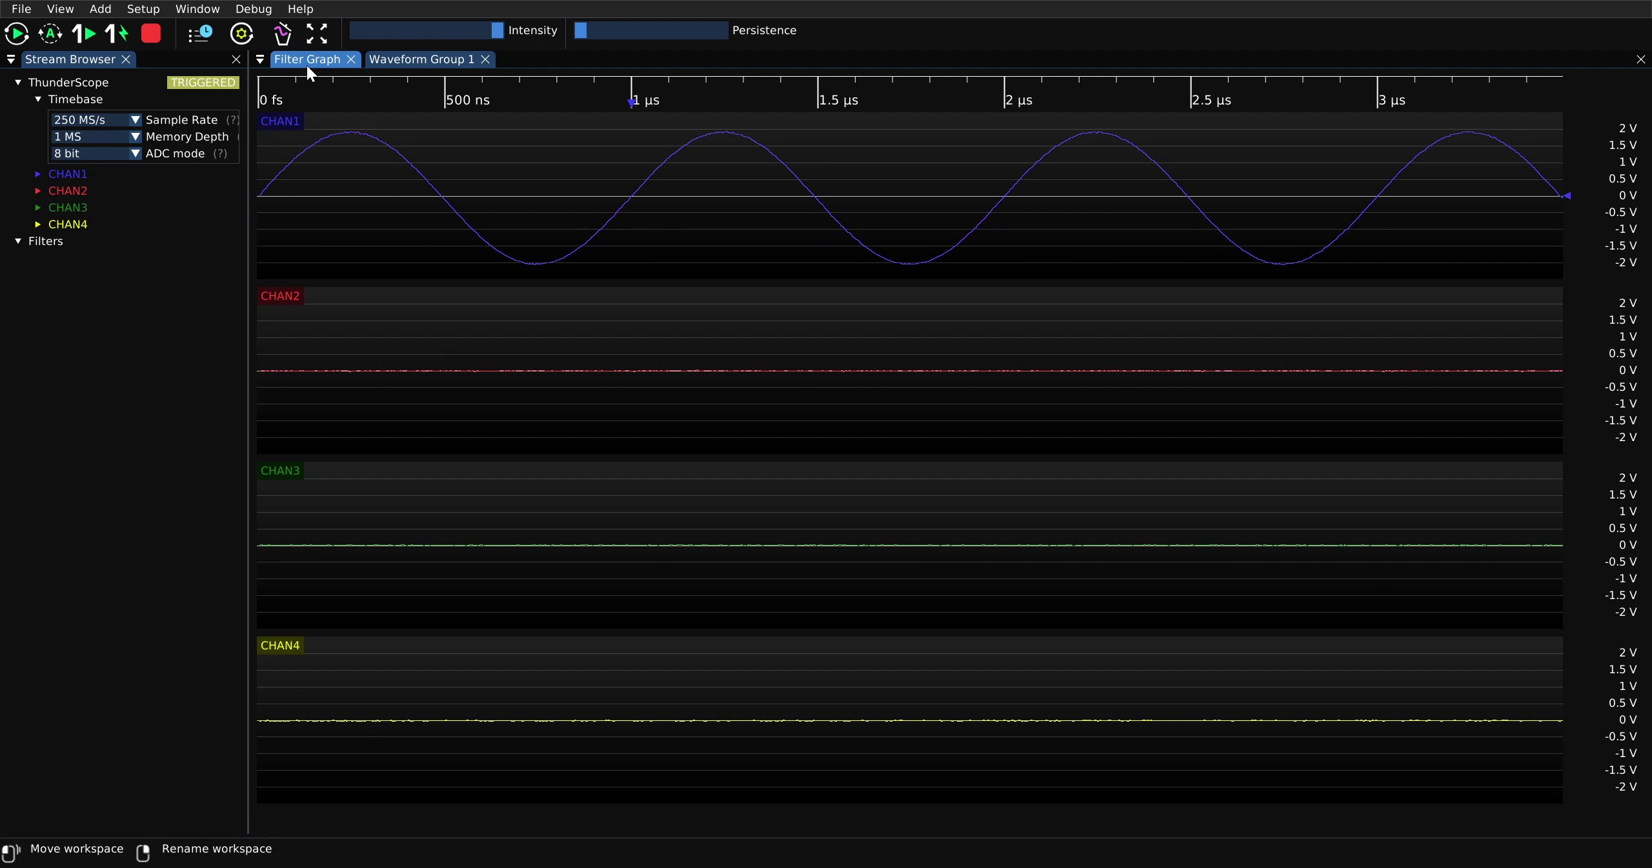Click the CHAN4 label in the waveform plot
Viewport: 1652px width, 868px height.
[280, 646]
